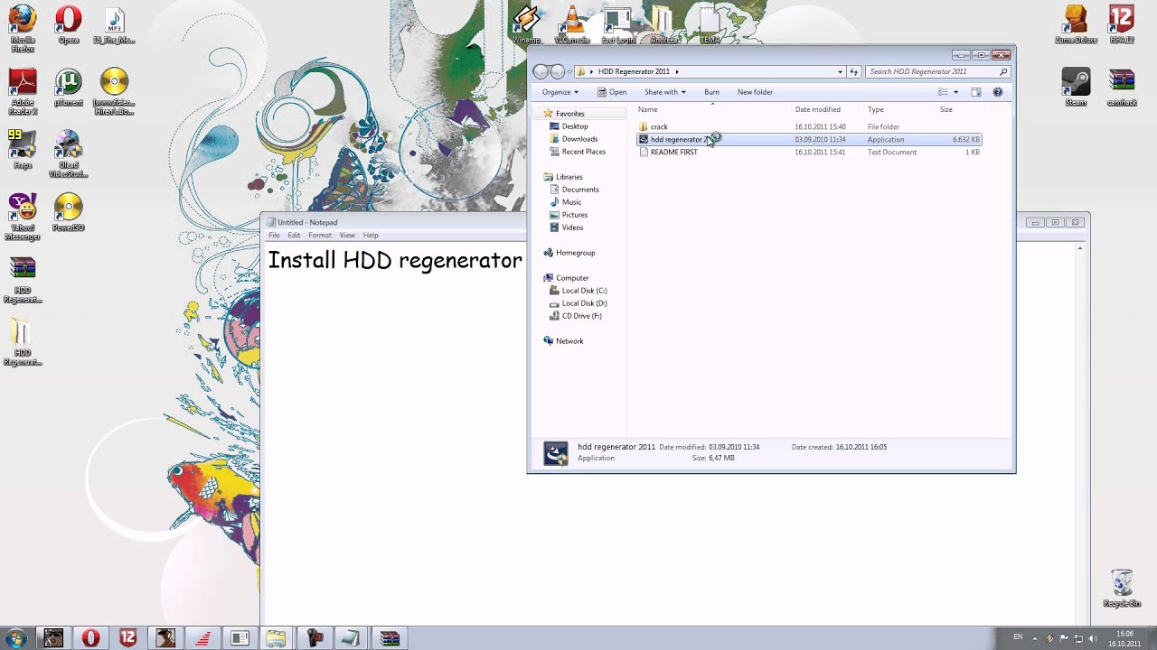
Task: Open Music library in navigation pane
Action: pyautogui.click(x=571, y=202)
